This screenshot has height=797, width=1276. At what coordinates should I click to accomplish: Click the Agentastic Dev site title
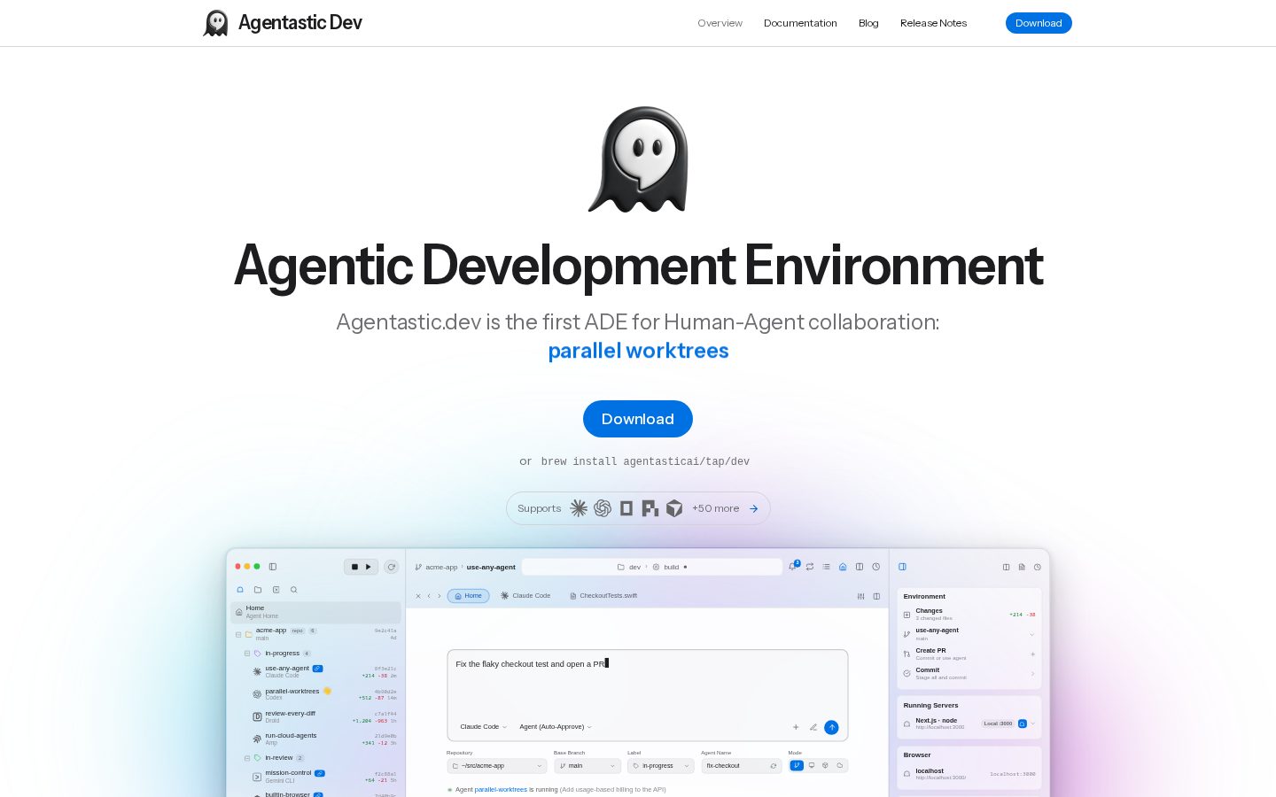[300, 23]
